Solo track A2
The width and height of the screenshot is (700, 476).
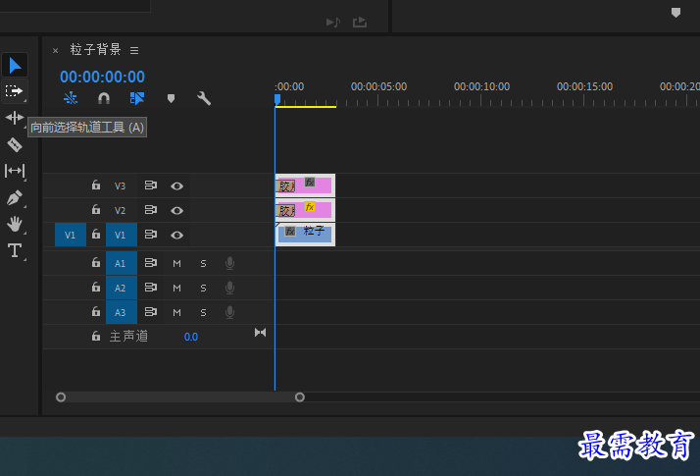coord(203,289)
